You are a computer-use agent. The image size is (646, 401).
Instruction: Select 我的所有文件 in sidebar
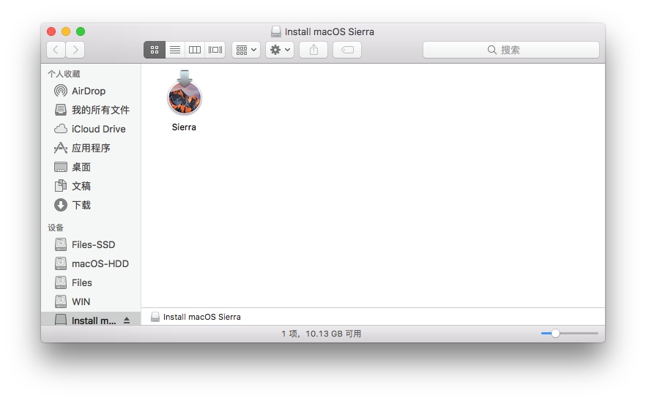coord(91,110)
